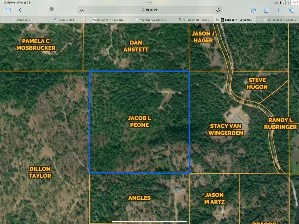Open the Safari downloads list

tap(253, 10)
